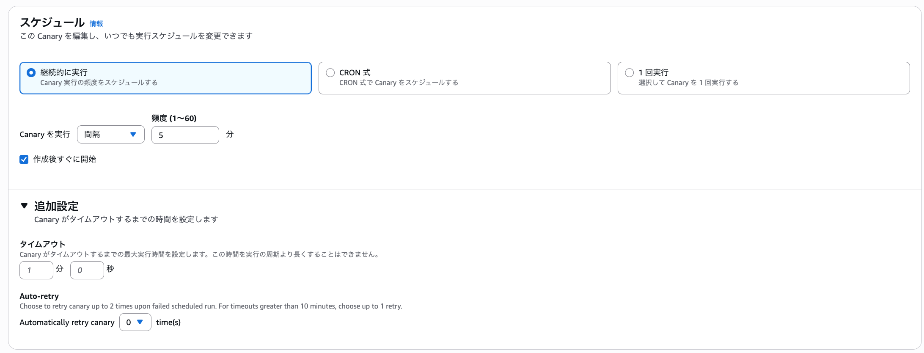924x353 pixels.
Task: Click the 追加設定 heading text
Action: click(x=56, y=207)
